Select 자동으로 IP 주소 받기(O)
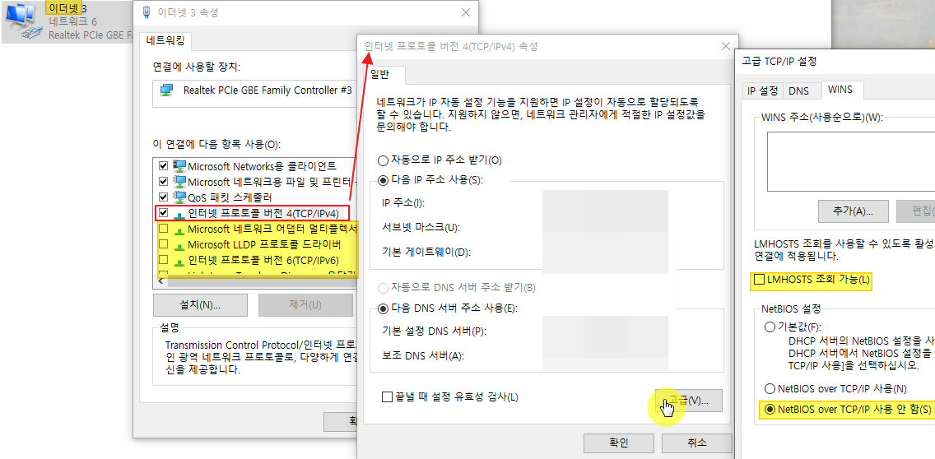Viewport: 935px width, 459px height. click(x=384, y=160)
